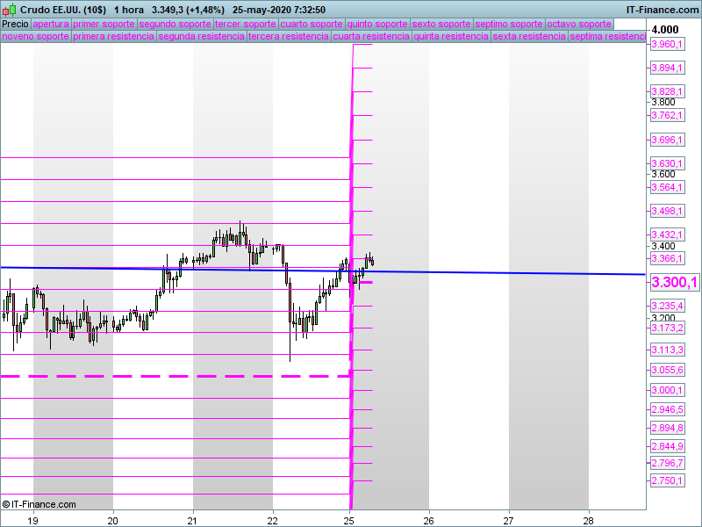The image size is (702, 527).
Task: Click the Crudo EE.UU. (10$) title
Action: (x=63, y=10)
